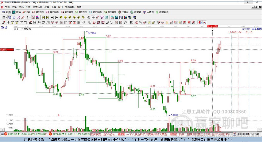Click the 老子十二宫结构 indicator title
The height and width of the screenshot is (142, 262).
click(23, 29)
